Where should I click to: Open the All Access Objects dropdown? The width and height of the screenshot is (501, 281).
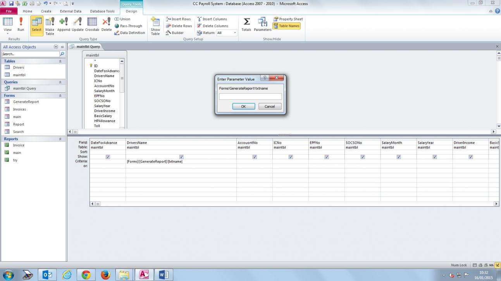(56, 47)
